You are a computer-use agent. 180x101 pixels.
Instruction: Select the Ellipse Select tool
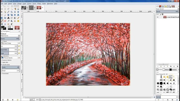(x=5, y=9)
